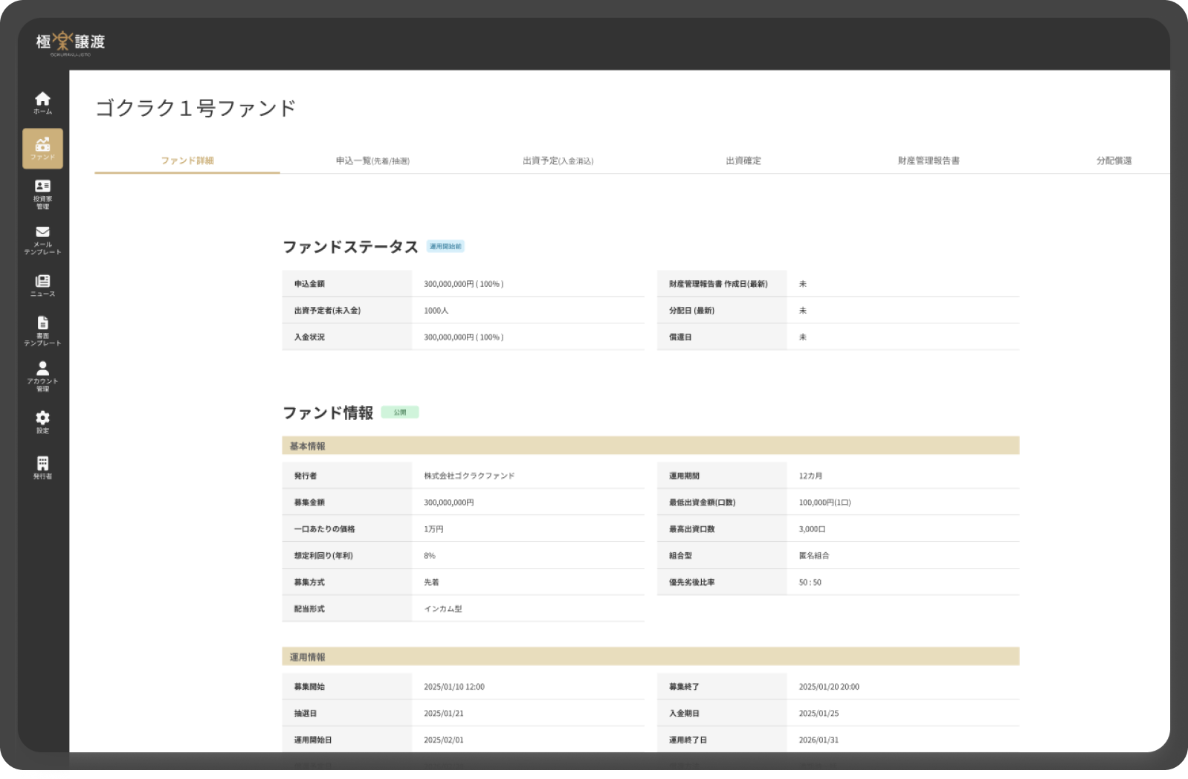The width and height of the screenshot is (1188, 779).
Task: Click the 1万円 unit price value
Action: [x=433, y=529]
